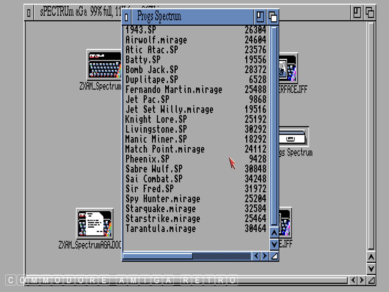Screen dimensions: 389x292
Task: Select Jet Set Willy.mirage entry
Action: coord(169,110)
